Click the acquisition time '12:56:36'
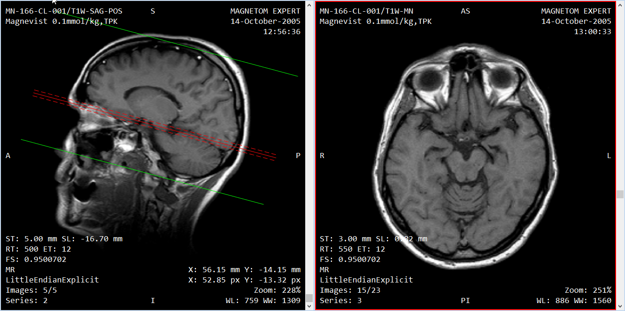Image resolution: width=625 pixels, height=311 pixels. click(x=282, y=32)
